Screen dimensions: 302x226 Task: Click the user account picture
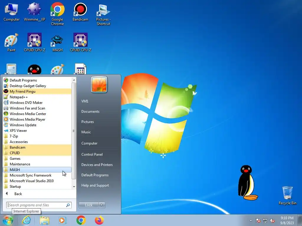[99, 84]
